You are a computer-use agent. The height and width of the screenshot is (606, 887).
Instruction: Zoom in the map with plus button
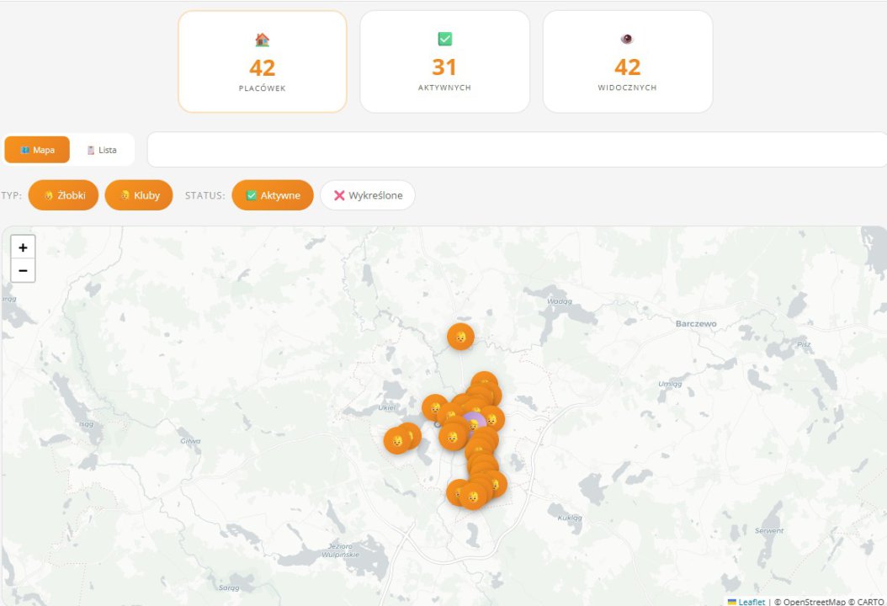(23, 247)
